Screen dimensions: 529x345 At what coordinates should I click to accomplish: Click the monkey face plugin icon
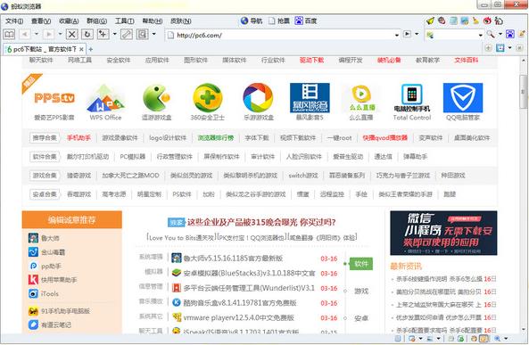point(442,21)
